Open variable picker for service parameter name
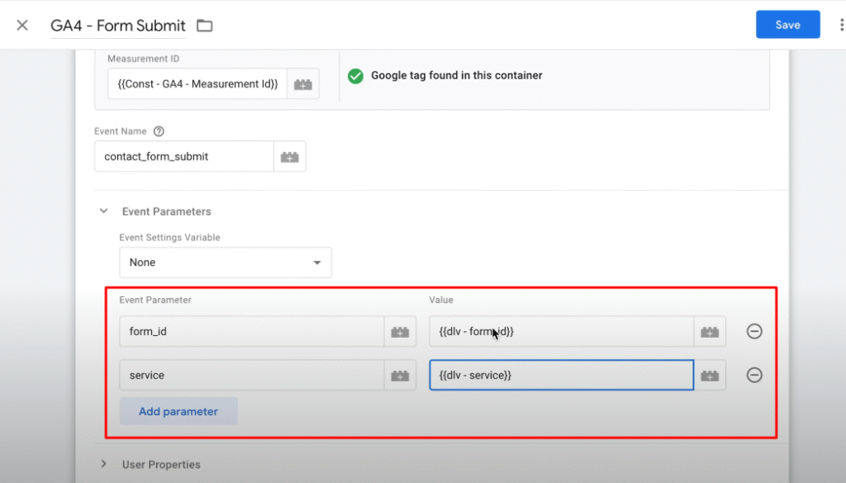The width and height of the screenshot is (846, 483). tap(400, 376)
